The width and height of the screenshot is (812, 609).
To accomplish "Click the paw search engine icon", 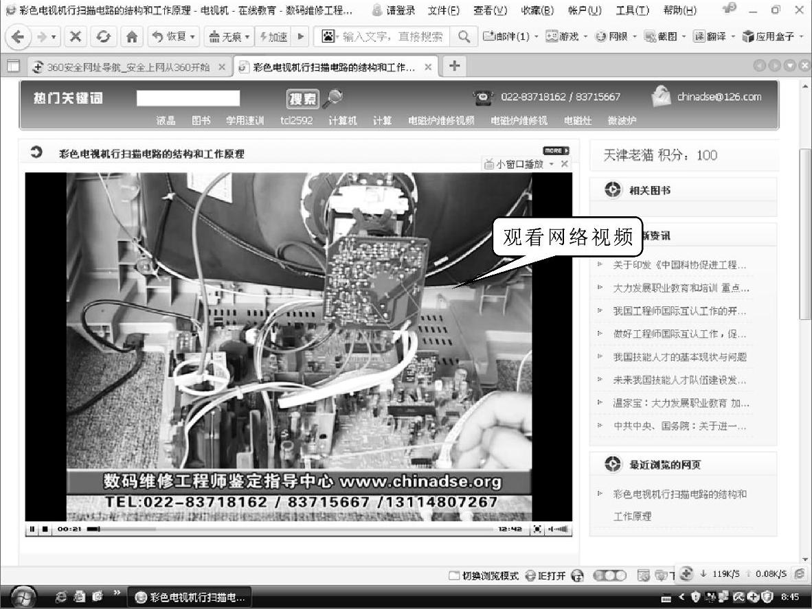I will click(329, 36).
